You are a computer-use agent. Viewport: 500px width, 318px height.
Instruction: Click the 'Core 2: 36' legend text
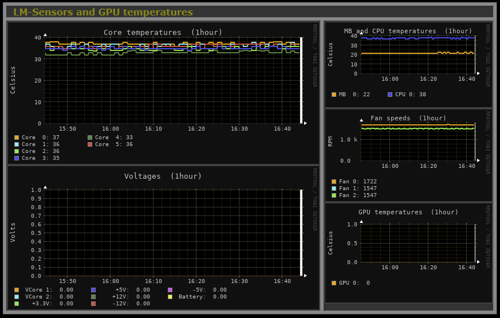[41, 151]
